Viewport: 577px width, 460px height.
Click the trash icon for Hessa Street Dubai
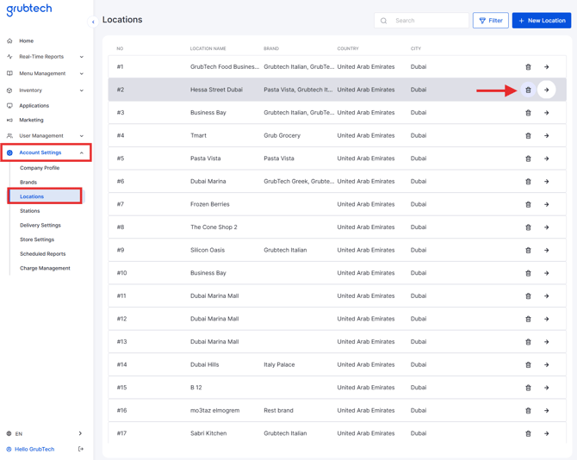(528, 90)
